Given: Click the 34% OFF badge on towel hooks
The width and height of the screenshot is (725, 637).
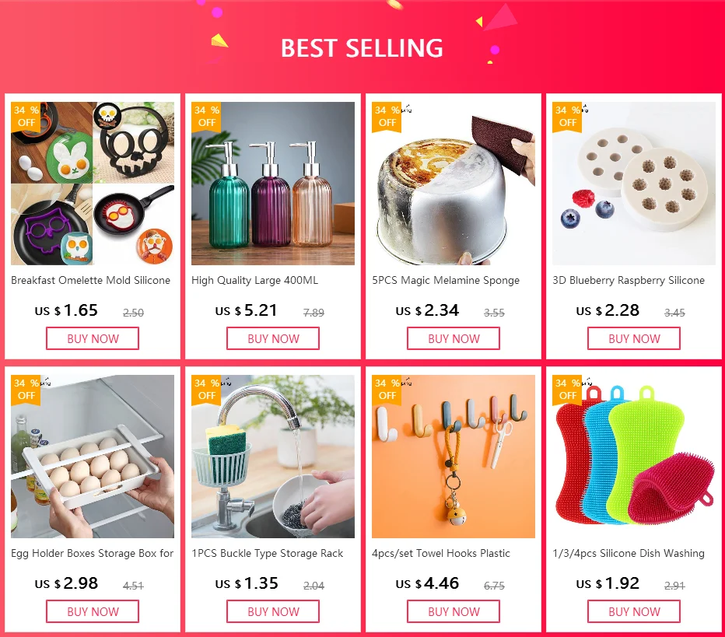Looking at the screenshot, I should tap(387, 390).
